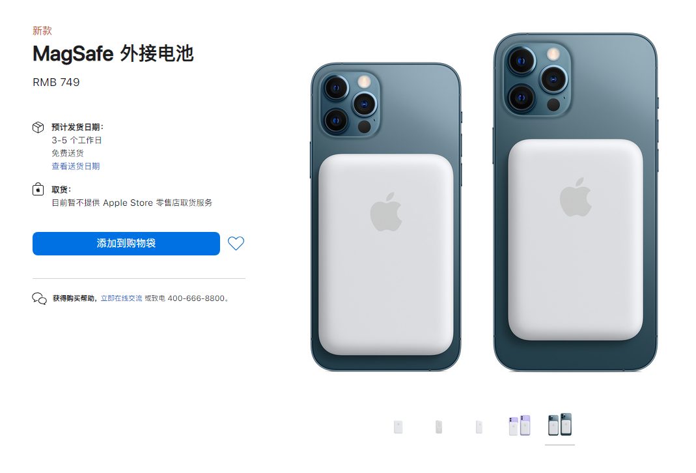Start chat via 立即在线交流 link
This screenshot has height=473, width=696.
tap(121, 298)
